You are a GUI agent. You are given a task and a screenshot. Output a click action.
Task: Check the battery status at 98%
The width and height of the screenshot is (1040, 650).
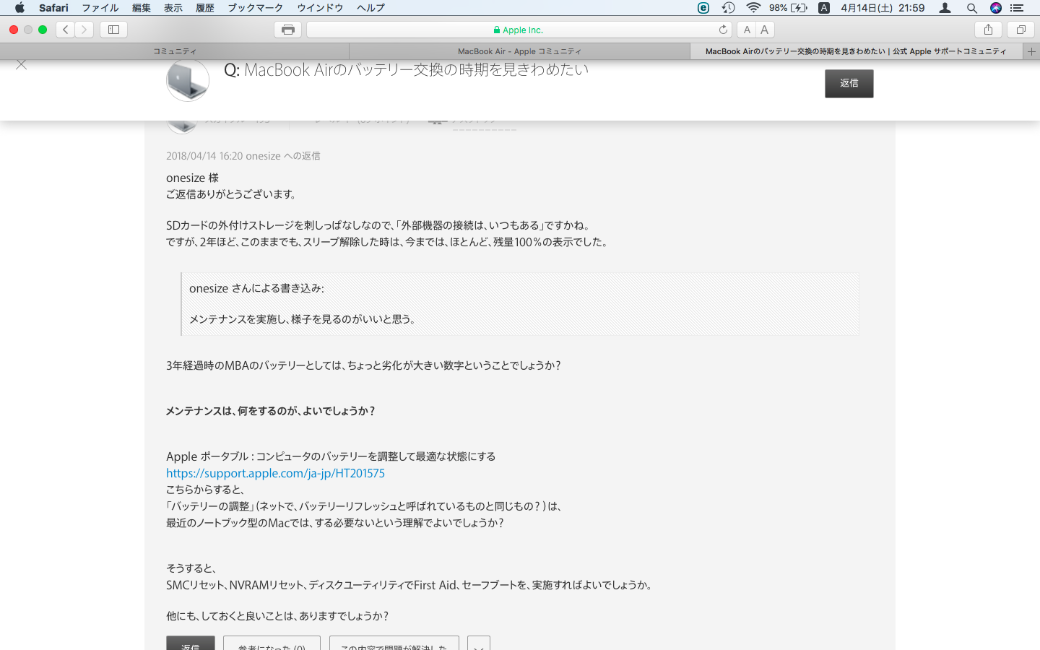(x=789, y=8)
